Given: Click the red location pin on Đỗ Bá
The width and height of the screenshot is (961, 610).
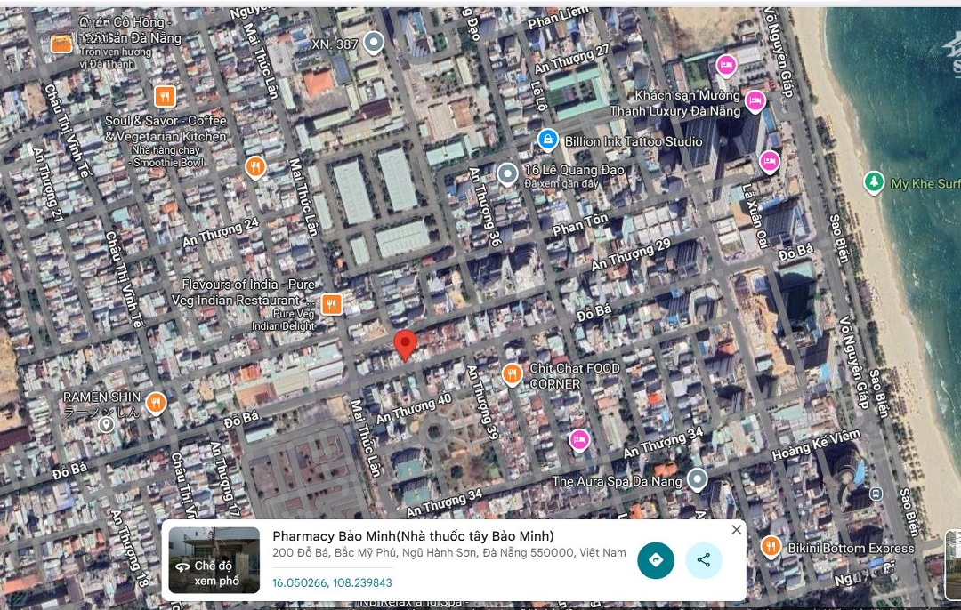Looking at the screenshot, I should pyautogui.click(x=405, y=344).
